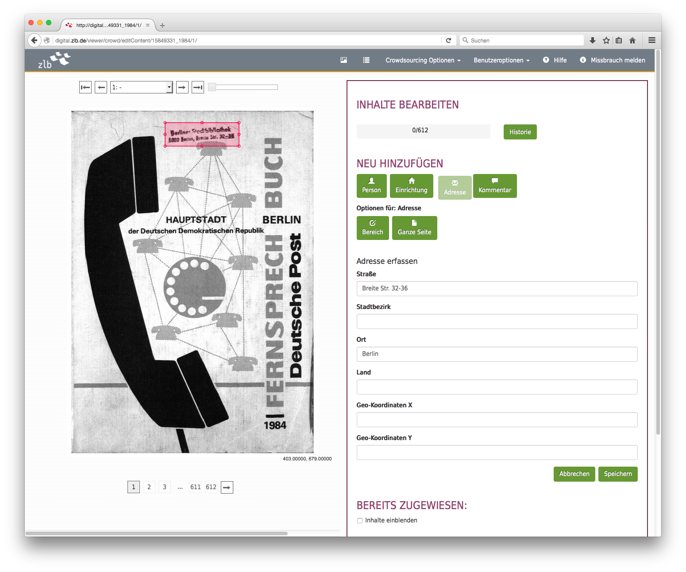Go to page 3 in pagination
This screenshot has width=686, height=572.
tap(165, 487)
